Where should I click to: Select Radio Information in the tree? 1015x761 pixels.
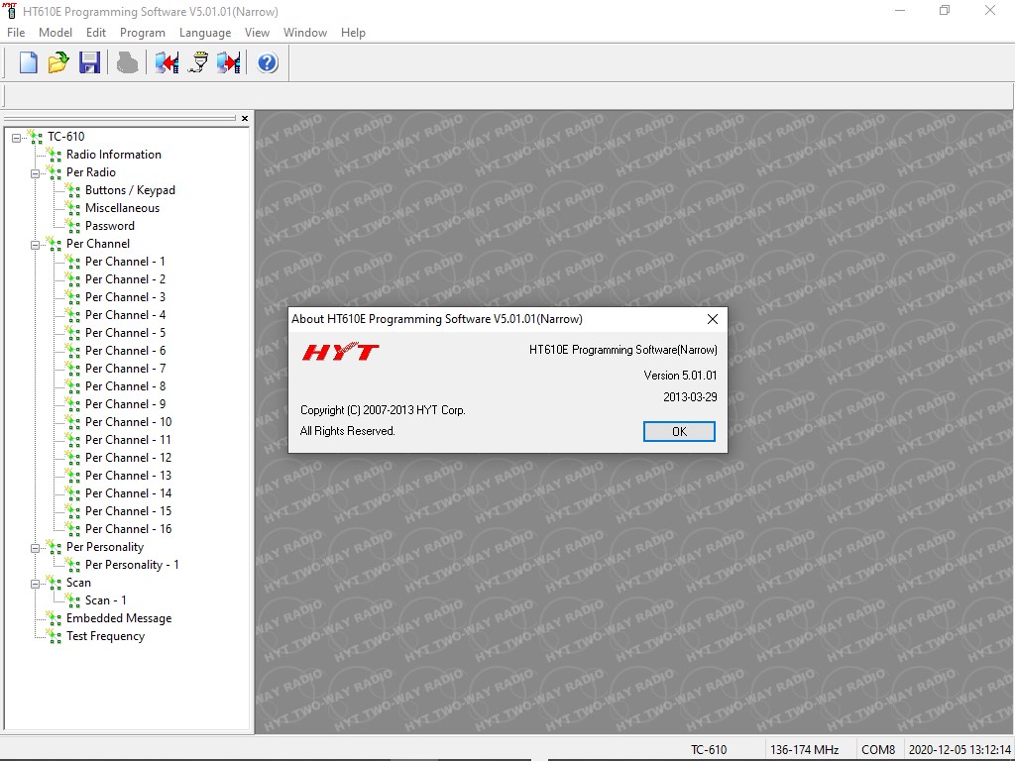point(114,155)
